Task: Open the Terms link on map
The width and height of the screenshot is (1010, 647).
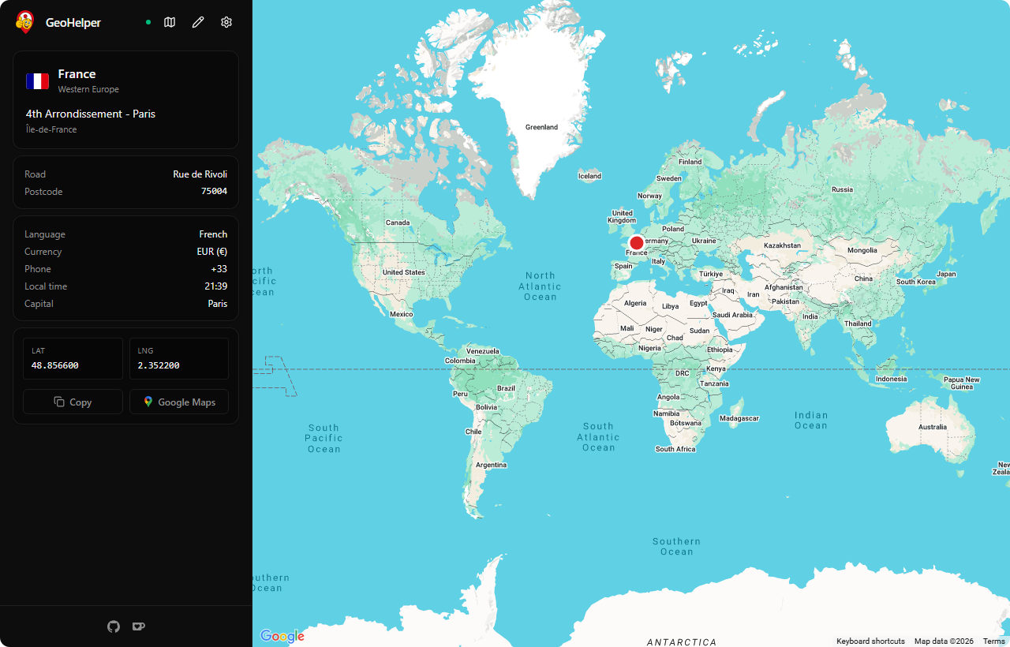Action: coord(994,641)
